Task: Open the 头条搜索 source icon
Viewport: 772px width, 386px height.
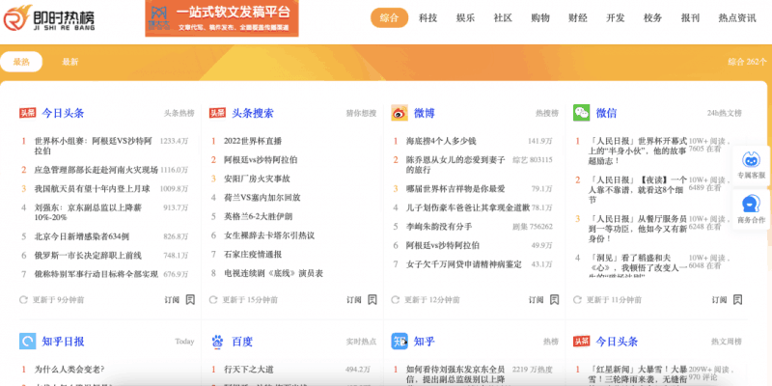Action: 217,113
